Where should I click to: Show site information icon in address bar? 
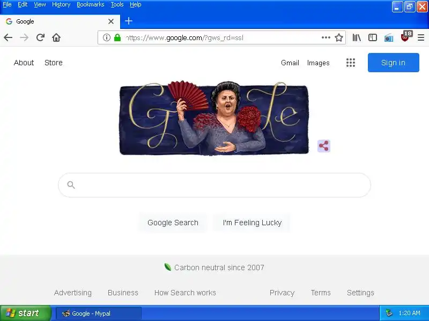106,37
